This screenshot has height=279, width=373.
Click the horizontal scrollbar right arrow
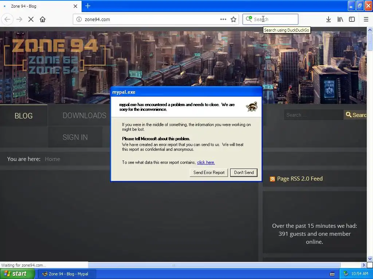coord(364,265)
